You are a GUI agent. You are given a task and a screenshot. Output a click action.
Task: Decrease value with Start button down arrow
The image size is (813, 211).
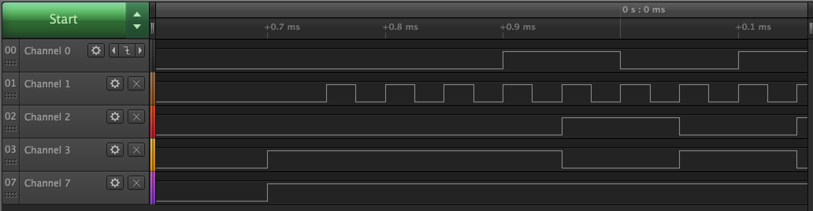[x=137, y=27]
